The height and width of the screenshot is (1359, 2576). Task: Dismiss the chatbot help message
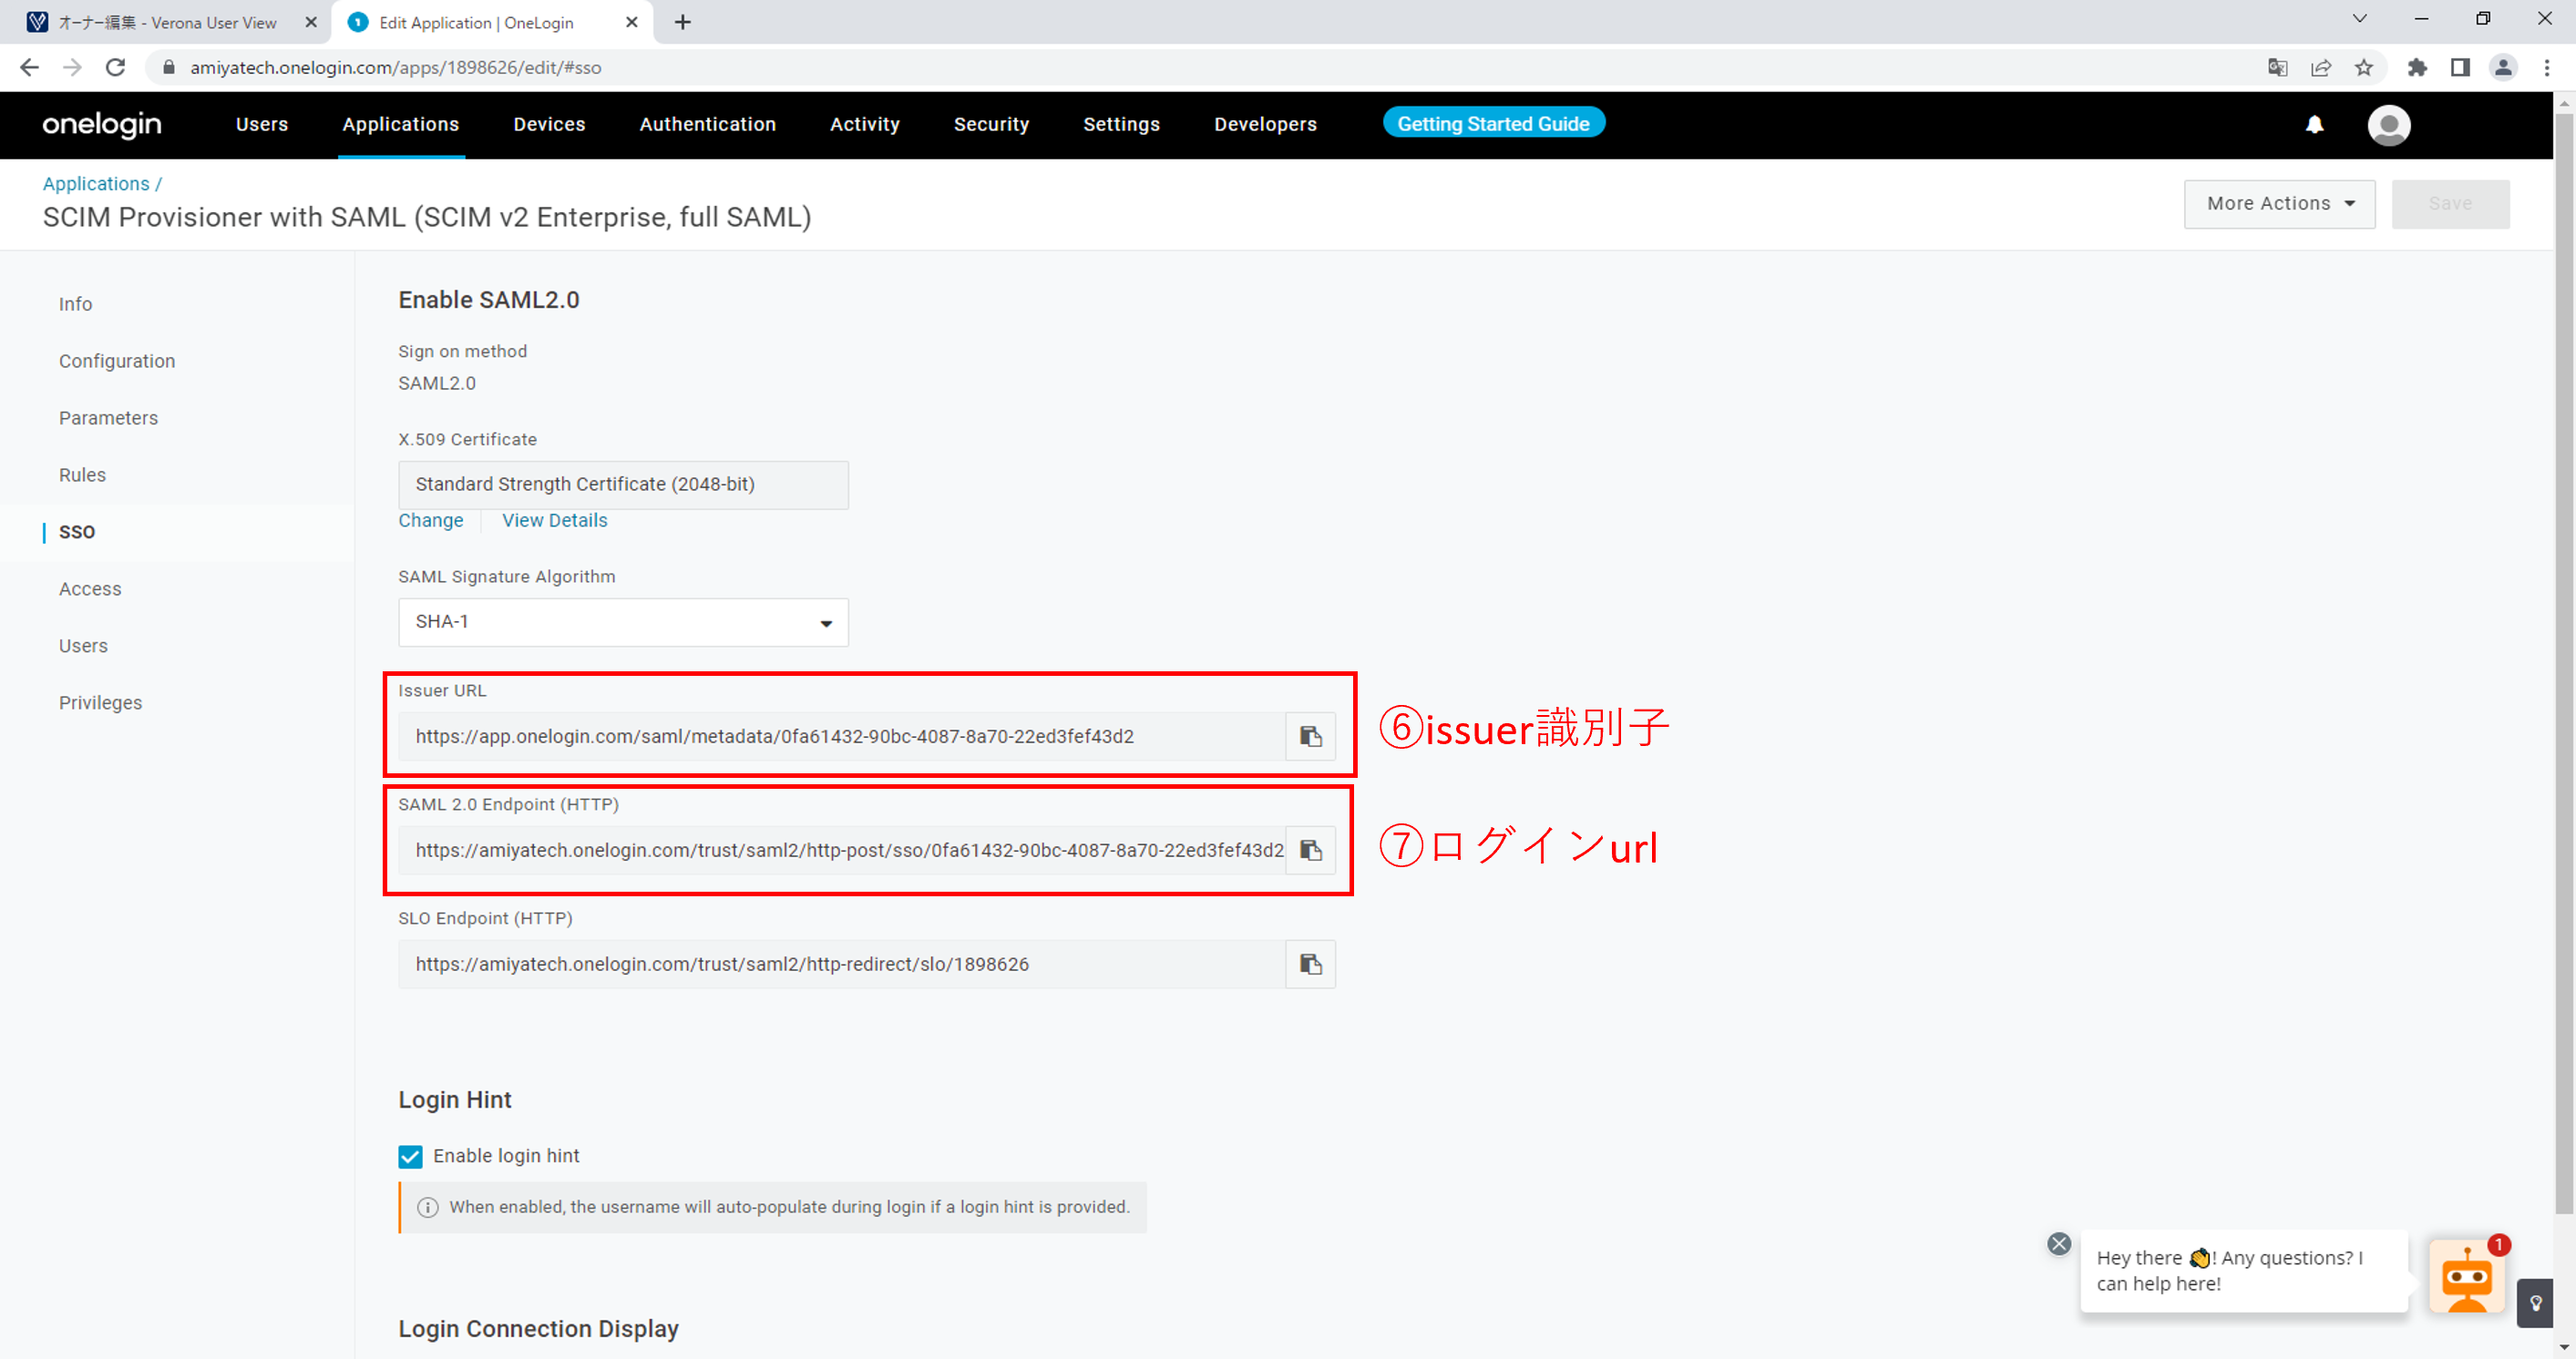(x=2058, y=1243)
